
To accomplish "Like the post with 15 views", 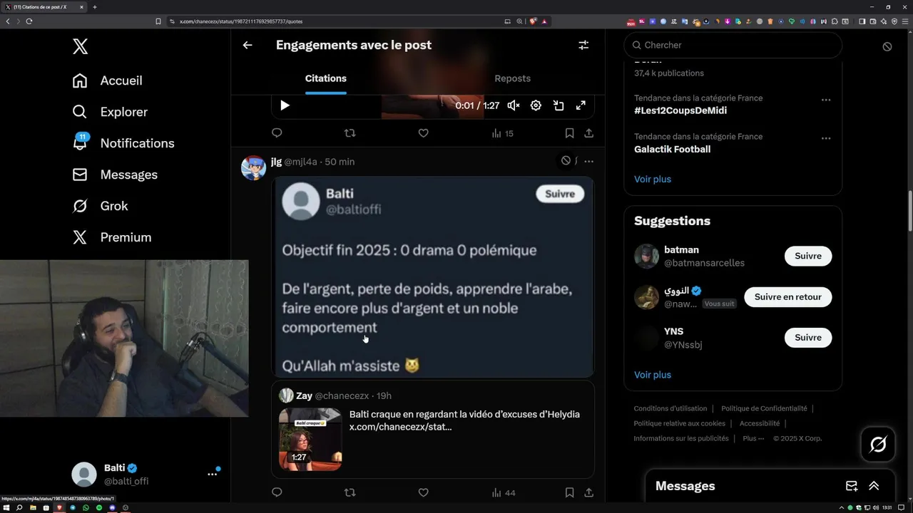I will 423,133.
